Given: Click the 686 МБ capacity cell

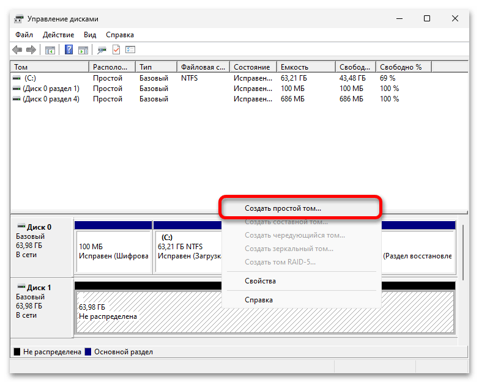Looking at the screenshot, I should click(292, 99).
